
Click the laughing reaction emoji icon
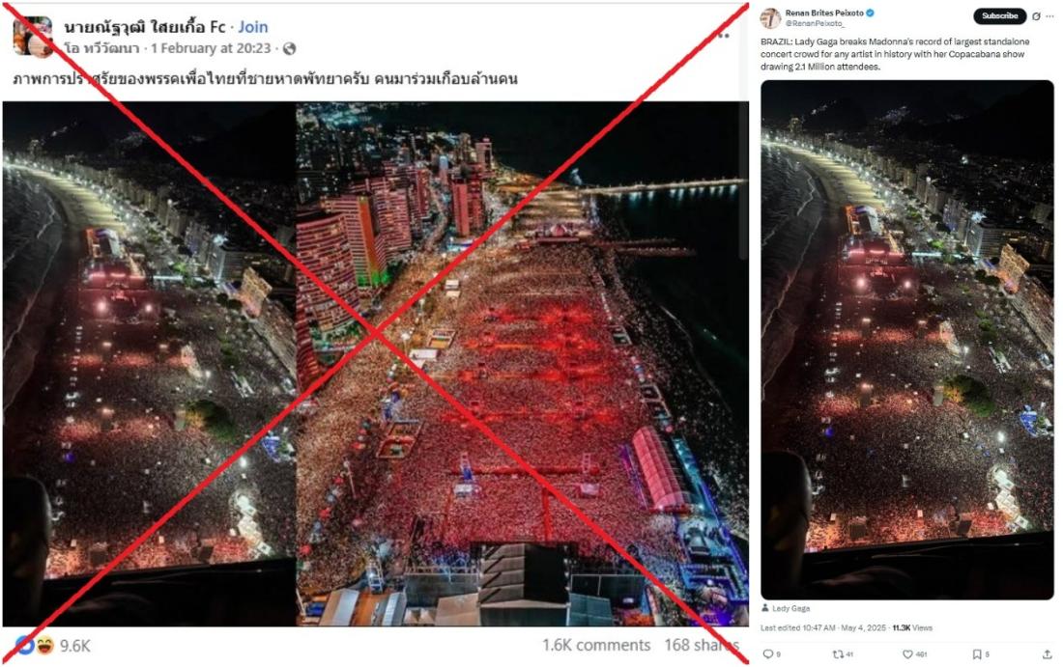click(x=44, y=646)
